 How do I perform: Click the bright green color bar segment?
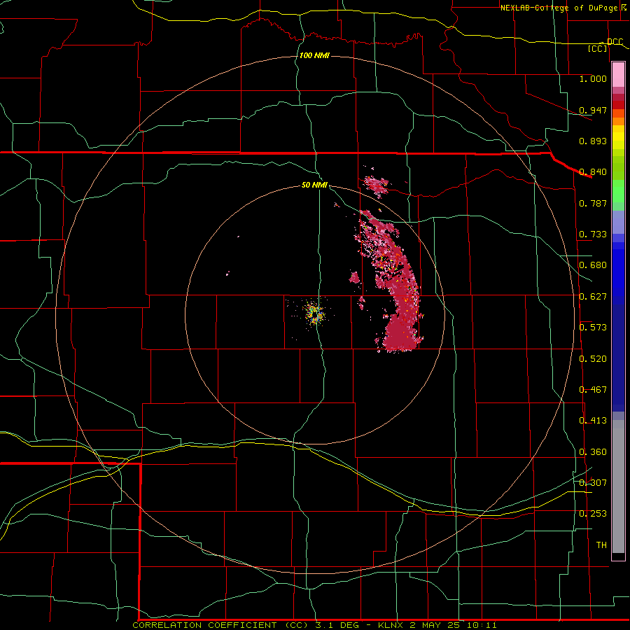pyautogui.click(x=618, y=191)
